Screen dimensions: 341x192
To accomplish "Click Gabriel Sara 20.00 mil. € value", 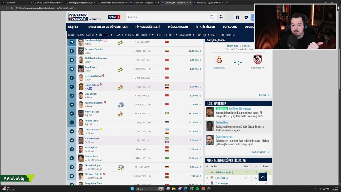I will pyautogui.click(x=195, y=158).
